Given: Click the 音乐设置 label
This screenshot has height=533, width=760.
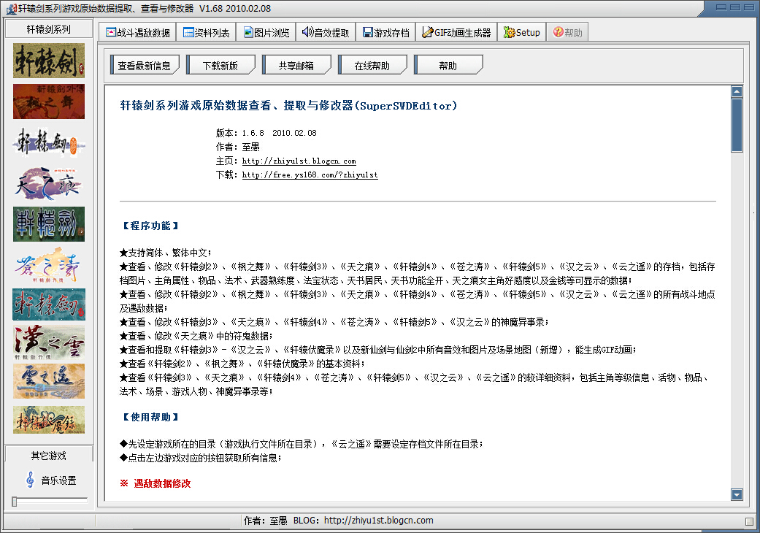Looking at the screenshot, I should click(58, 480).
